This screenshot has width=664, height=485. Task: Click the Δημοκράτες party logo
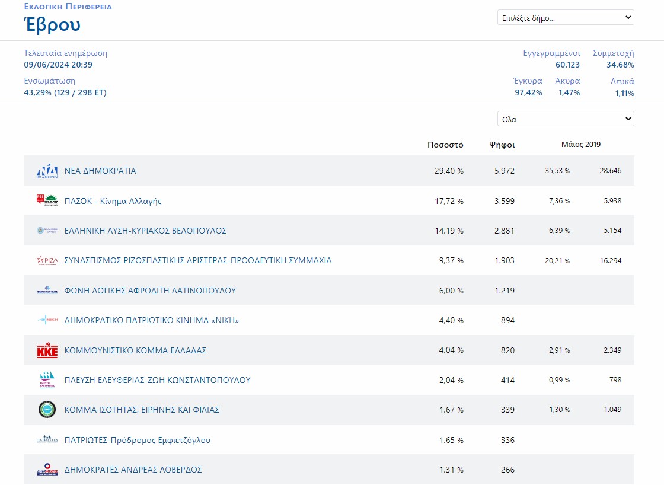tap(47, 470)
